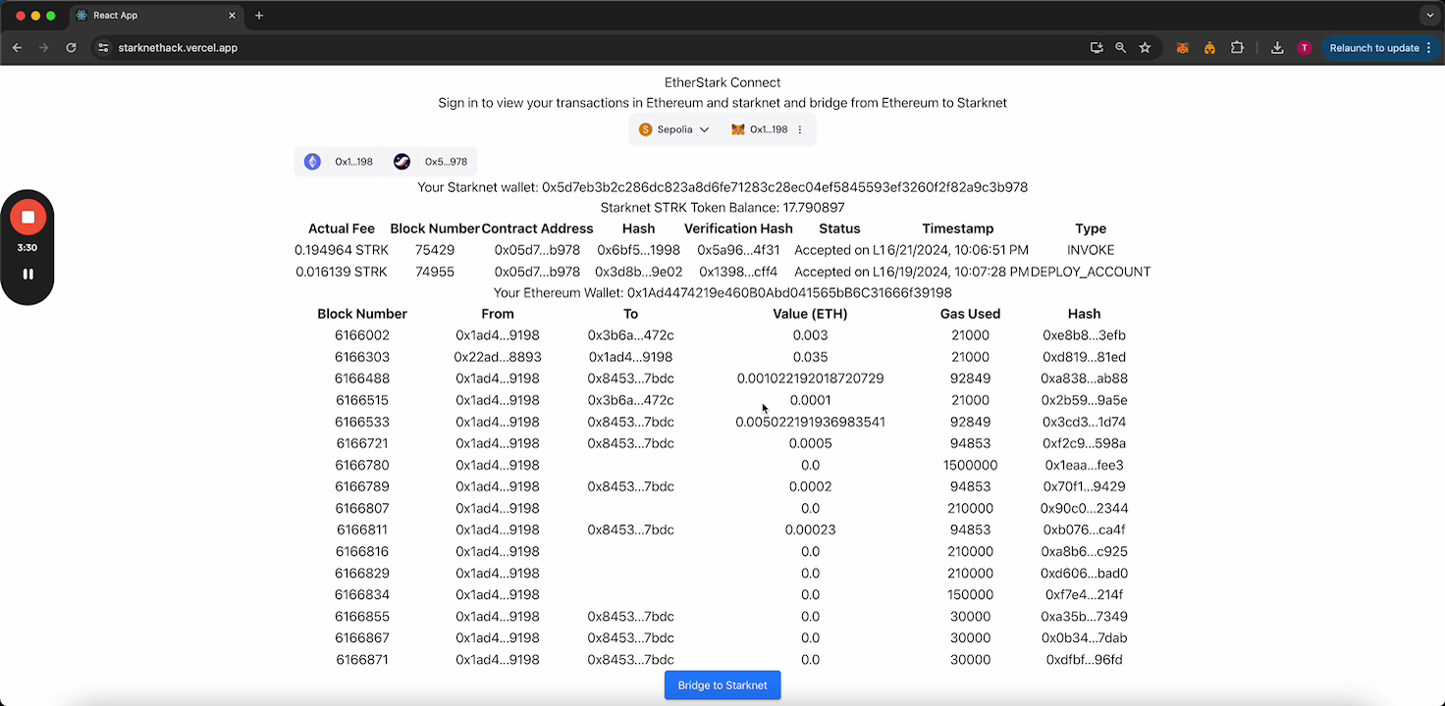Stop the screen recording

(x=27, y=217)
